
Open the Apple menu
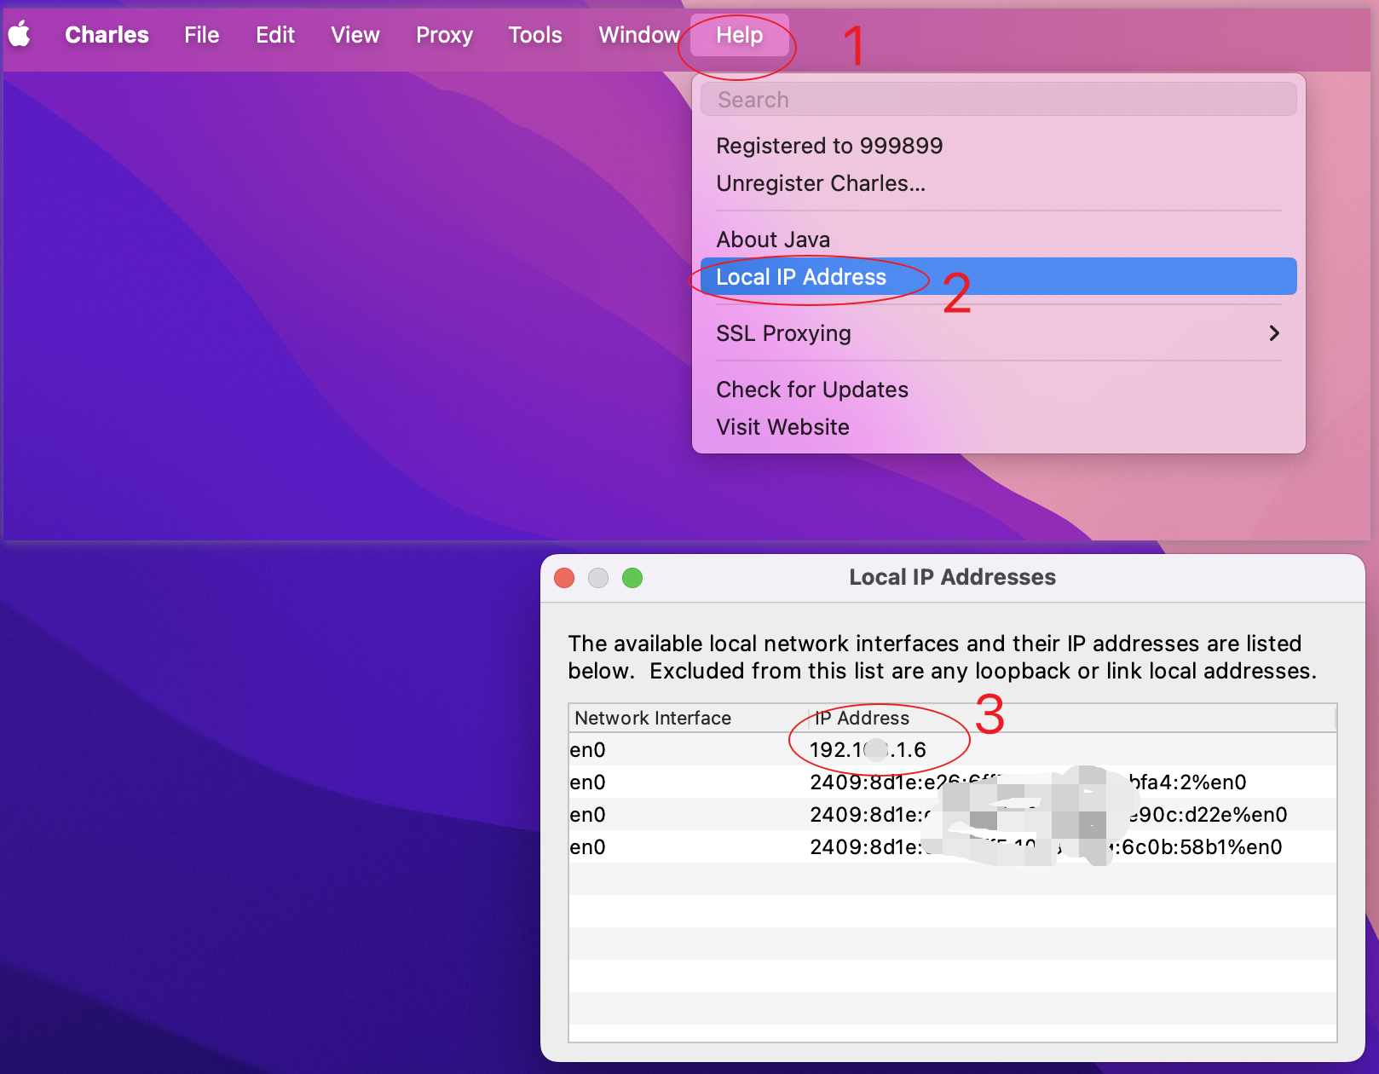point(20,35)
